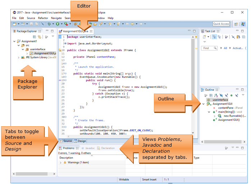Image resolution: width=251 pixels, height=185 pixels.
Task: Click the Next Annotation toolbar icon
Action: [x=110, y=24]
